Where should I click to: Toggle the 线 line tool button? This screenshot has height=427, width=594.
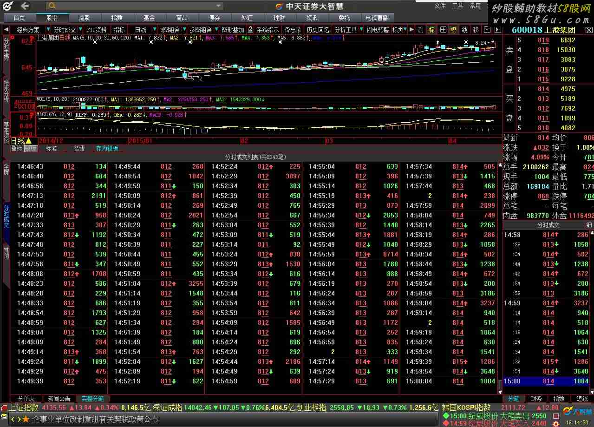click(x=464, y=30)
